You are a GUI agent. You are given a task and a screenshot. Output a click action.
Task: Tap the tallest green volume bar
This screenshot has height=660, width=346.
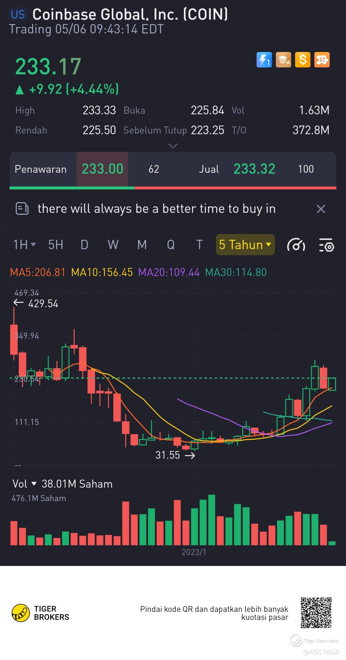(211, 520)
